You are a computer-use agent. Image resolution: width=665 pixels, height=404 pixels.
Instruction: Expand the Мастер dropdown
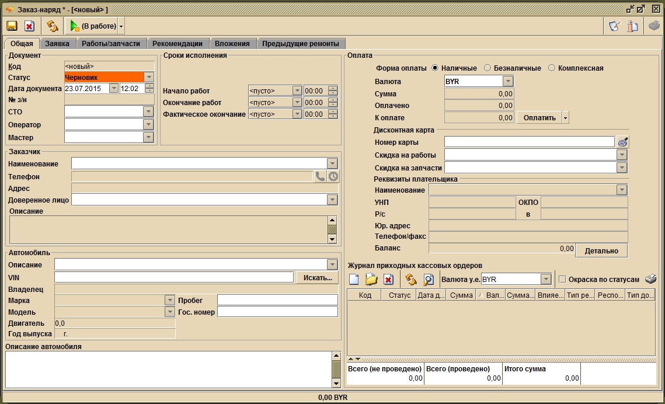(148, 137)
